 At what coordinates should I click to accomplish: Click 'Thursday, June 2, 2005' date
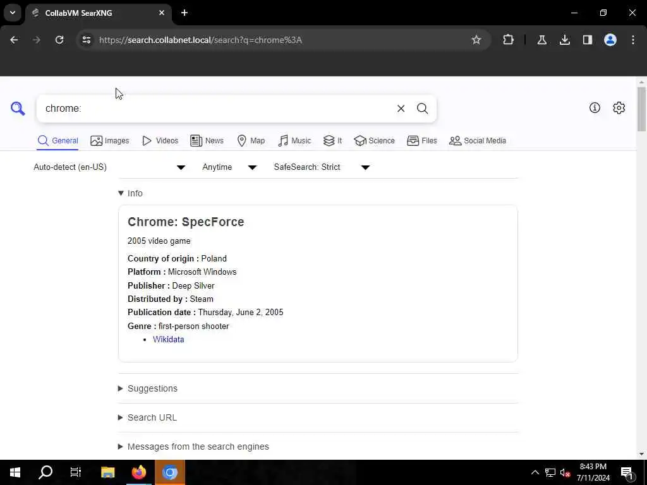tap(241, 312)
